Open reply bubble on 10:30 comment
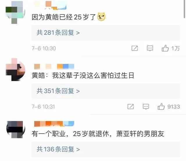 click(150, 48)
